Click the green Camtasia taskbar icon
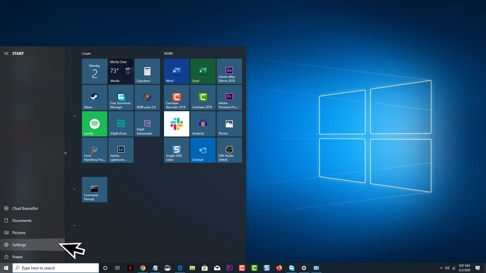 tap(254, 268)
